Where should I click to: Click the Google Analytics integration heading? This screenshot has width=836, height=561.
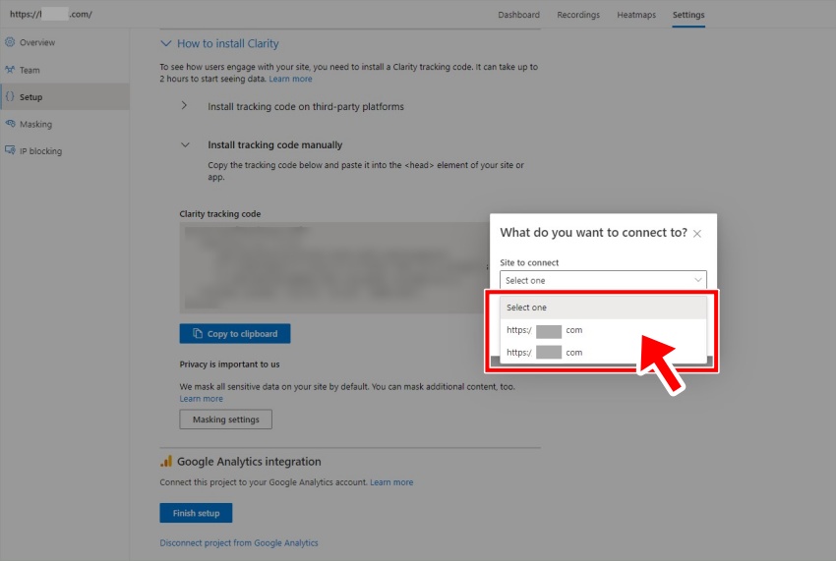249,462
